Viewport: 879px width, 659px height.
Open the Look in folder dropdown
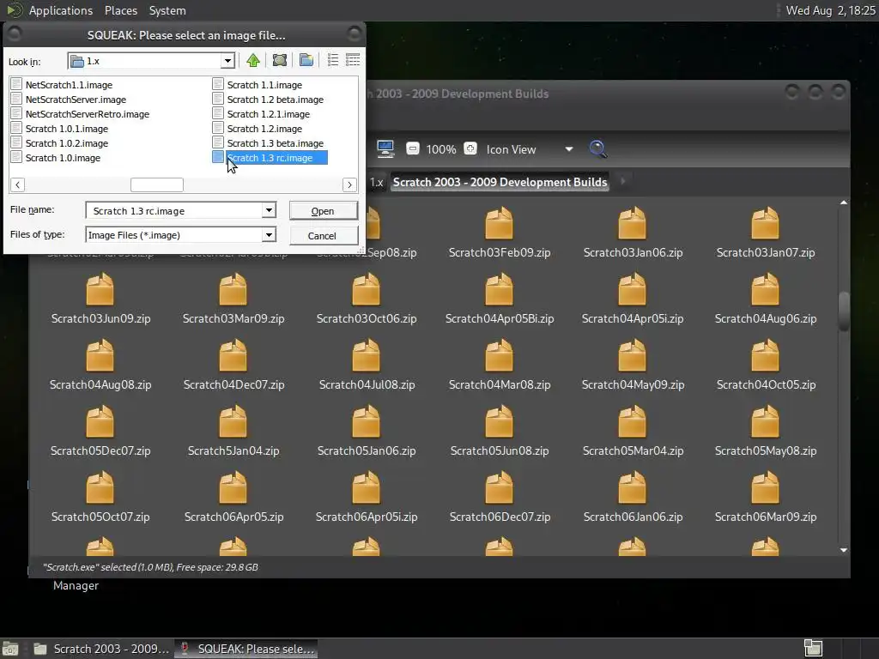(x=227, y=61)
